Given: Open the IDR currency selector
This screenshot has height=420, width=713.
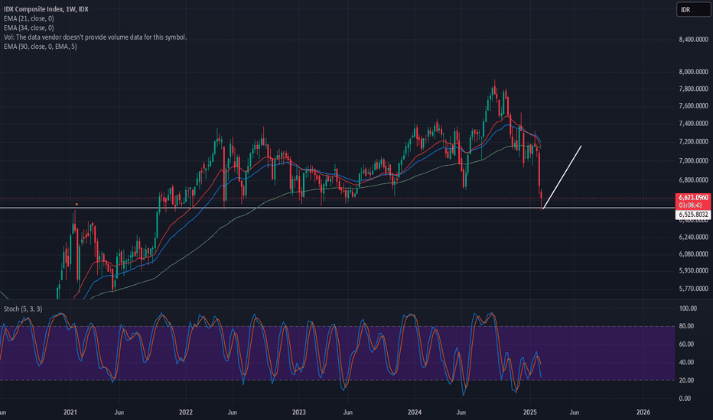Looking at the screenshot, I should click(693, 9).
